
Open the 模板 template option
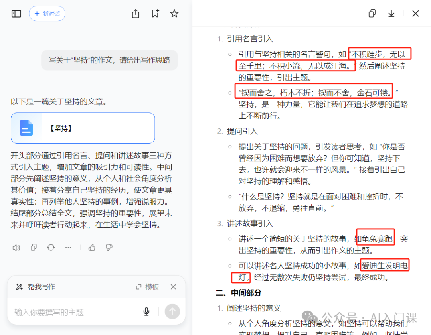(x=148, y=287)
